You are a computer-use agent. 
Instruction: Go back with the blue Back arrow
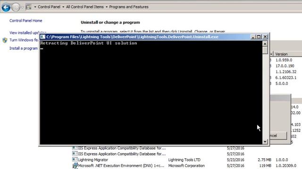6,8
